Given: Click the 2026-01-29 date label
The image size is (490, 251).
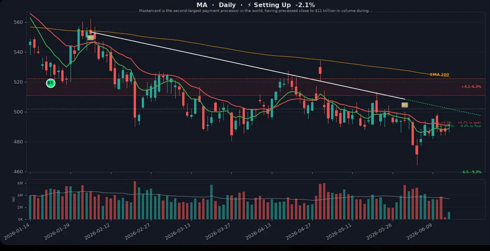Looking at the screenshot, I should (x=57, y=232).
